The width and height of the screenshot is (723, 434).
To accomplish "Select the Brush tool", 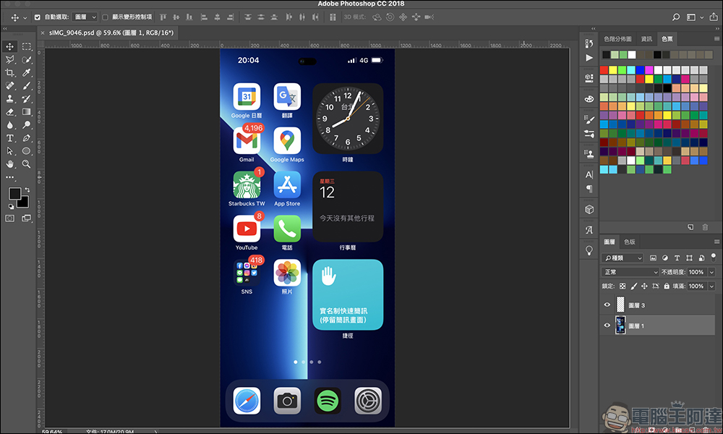I will tap(27, 86).
